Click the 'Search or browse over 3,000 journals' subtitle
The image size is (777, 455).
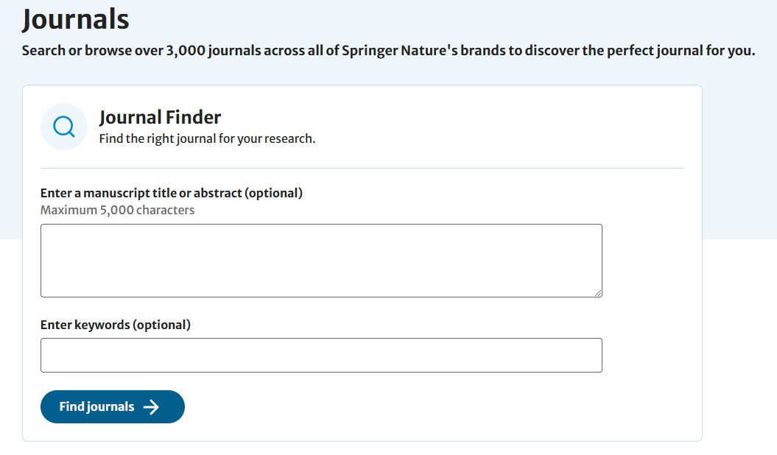pyautogui.click(x=389, y=51)
